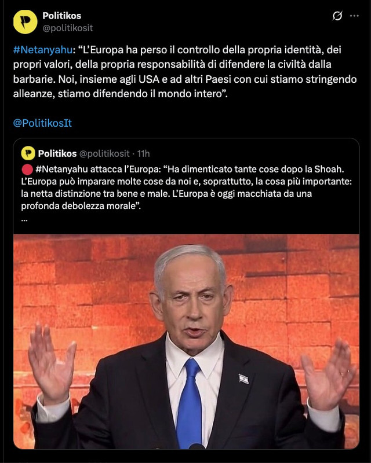Click the Politikos display name at top
The image size is (371, 463).
pos(62,16)
